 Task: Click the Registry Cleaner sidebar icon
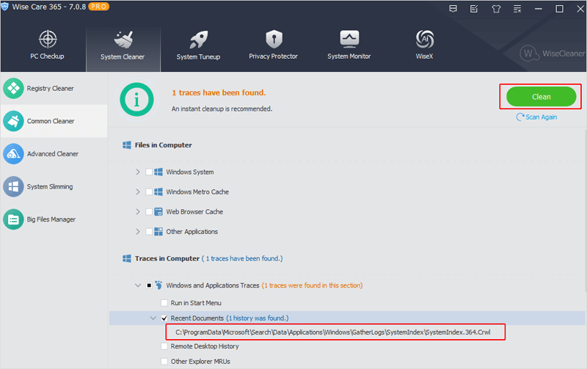13,88
